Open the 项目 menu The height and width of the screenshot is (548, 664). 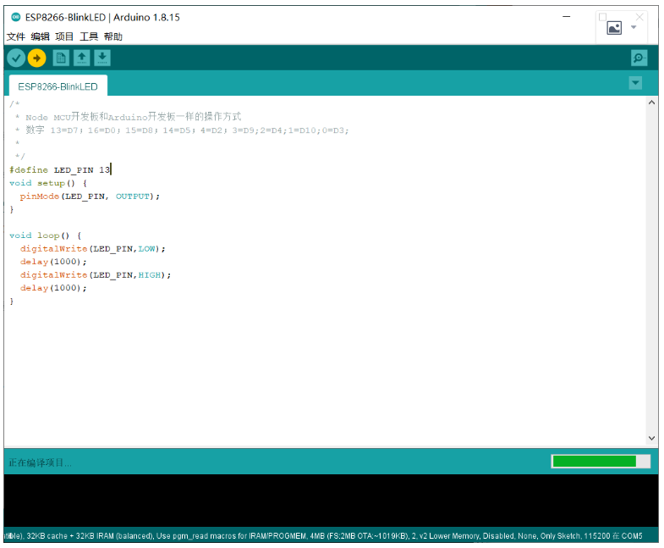click(x=64, y=36)
